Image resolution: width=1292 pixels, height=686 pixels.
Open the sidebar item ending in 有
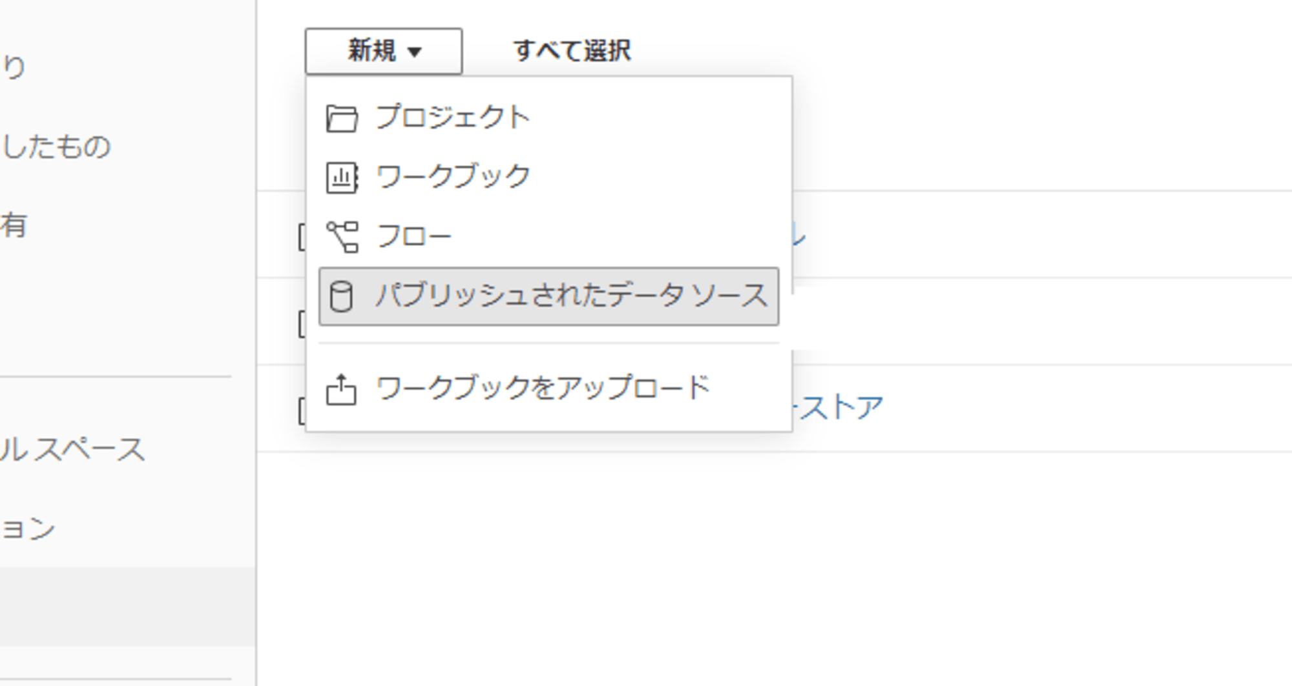click(14, 225)
